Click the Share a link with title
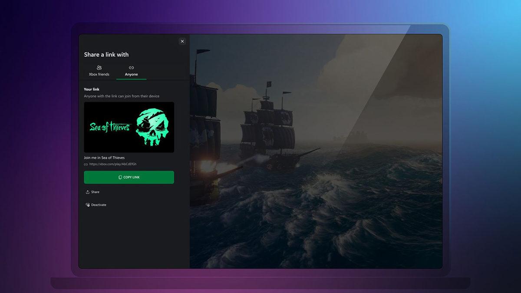The height and width of the screenshot is (293, 521). tap(106, 54)
